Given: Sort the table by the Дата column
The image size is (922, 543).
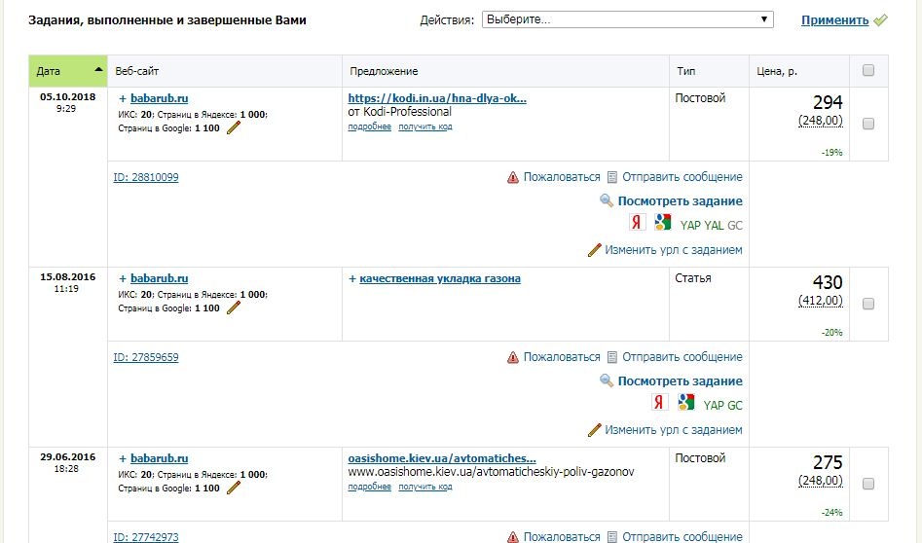Looking at the screenshot, I should pos(49,71).
